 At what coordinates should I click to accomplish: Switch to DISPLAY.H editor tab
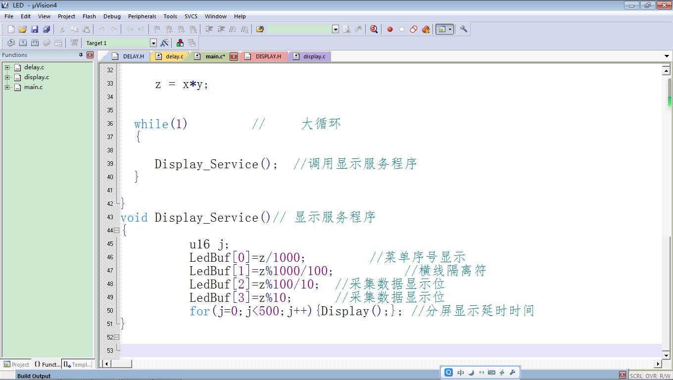point(263,56)
